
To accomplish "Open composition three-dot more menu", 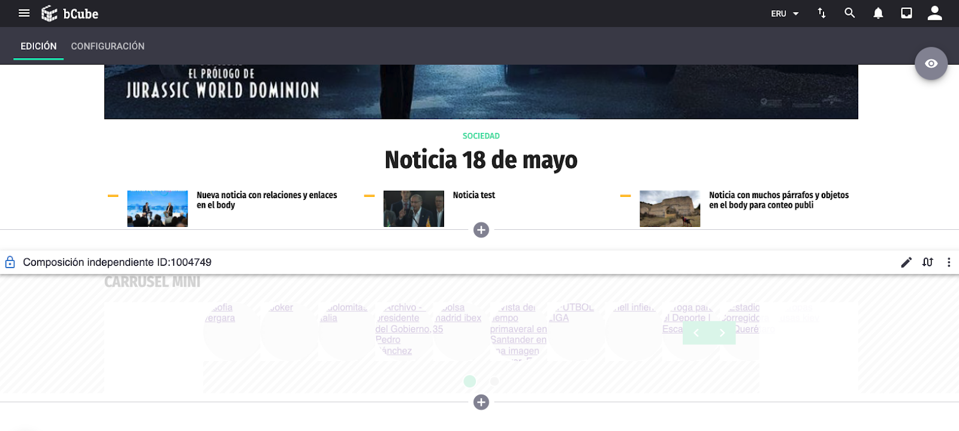I will pos(948,262).
